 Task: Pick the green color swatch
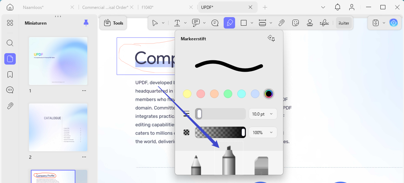tap(228, 94)
